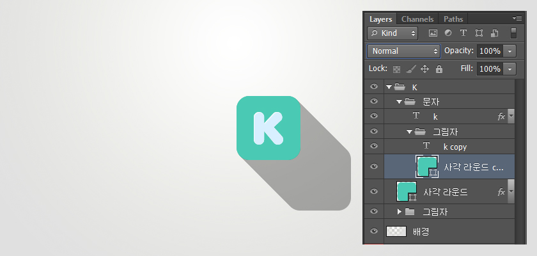Screen dimensions: 537x256
Task: Expand effects list on k layer
Action: 511,116
